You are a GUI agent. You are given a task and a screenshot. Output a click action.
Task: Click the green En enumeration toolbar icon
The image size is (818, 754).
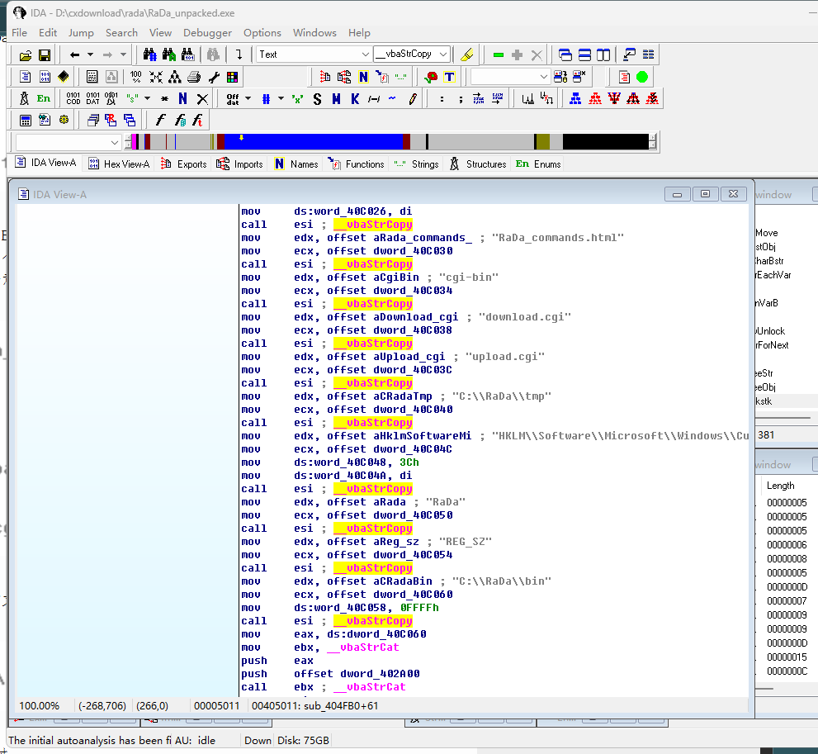43,98
